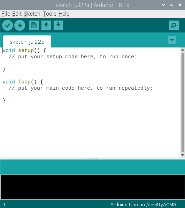Screen dimensions: 185x208
Task: Click closing brace after loop function
Action: coord(4,101)
